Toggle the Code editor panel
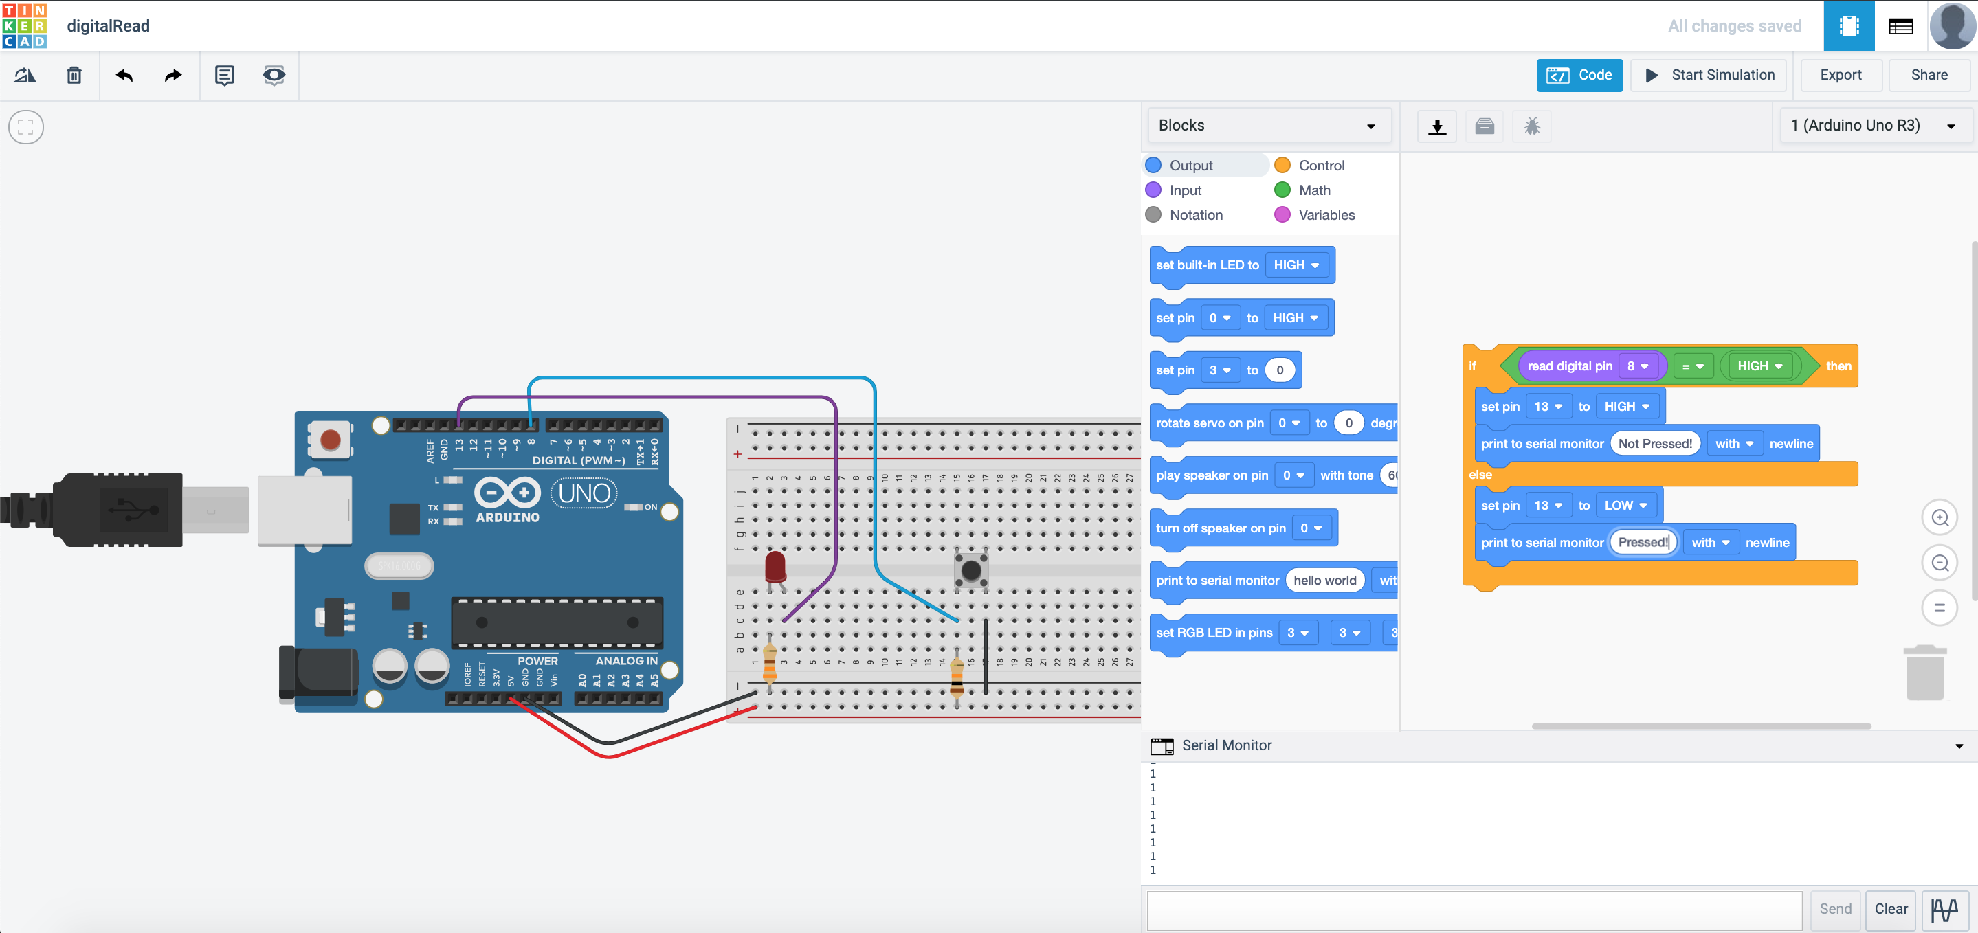Image resolution: width=1978 pixels, height=933 pixels. coord(1579,76)
